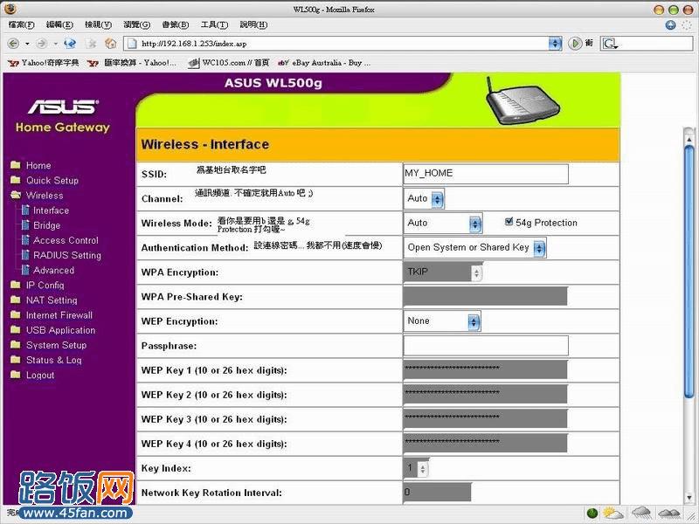
Task: Open the Internet Firewall folder icon
Action: click(16, 314)
